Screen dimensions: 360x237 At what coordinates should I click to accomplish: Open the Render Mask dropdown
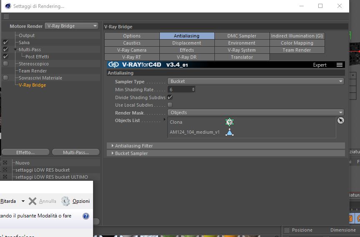(x=256, y=112)
